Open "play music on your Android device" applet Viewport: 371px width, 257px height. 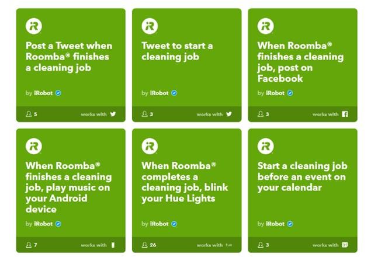pos(68,187)
